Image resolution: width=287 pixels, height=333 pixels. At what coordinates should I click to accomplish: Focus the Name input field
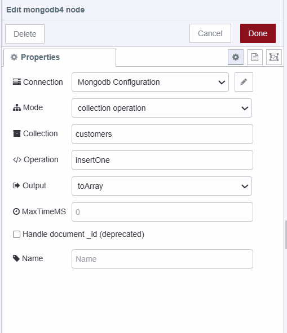pos(162,259)
